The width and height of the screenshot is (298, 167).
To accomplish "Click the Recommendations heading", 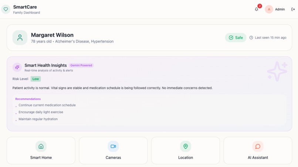I will (x=28, y=99).
